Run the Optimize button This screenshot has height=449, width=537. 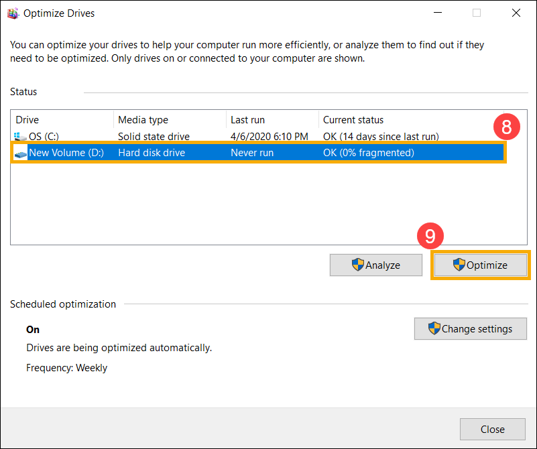481,265
